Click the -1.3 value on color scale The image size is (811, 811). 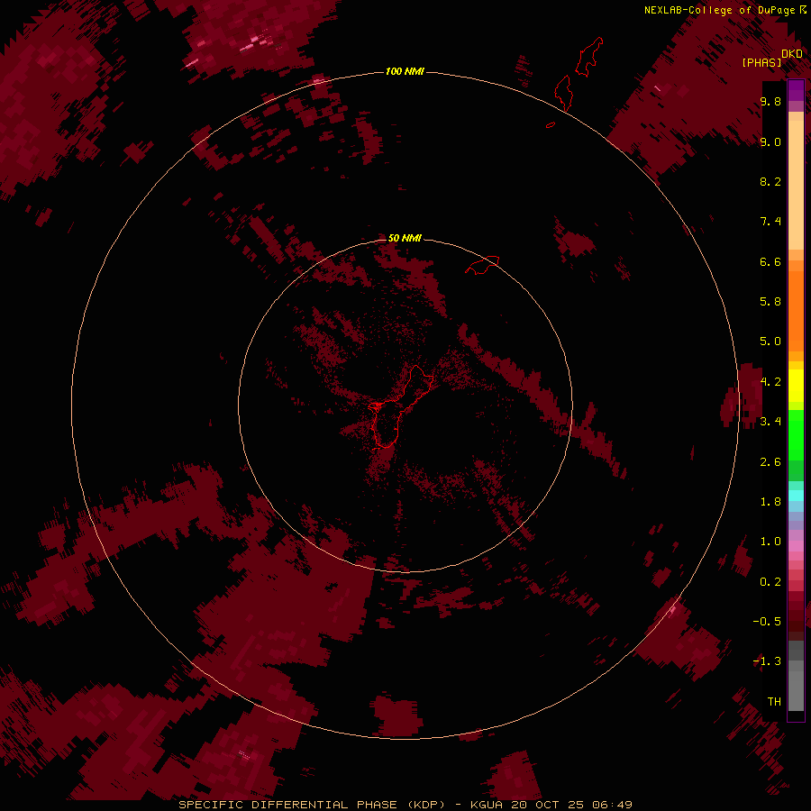coord(767,661)
